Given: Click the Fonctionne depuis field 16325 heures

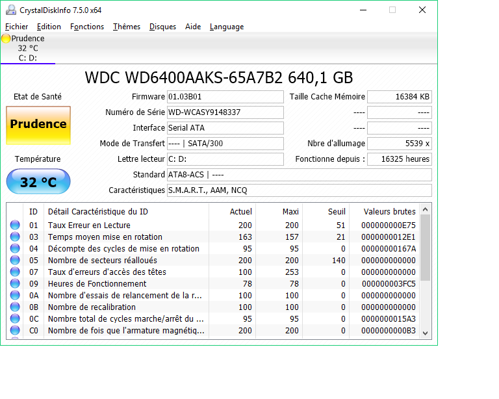Looking at the screenshot, I should click(x=400, y=159).
